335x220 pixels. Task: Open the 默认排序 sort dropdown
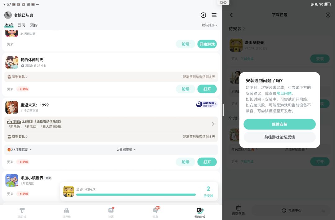tap(209, 25)
